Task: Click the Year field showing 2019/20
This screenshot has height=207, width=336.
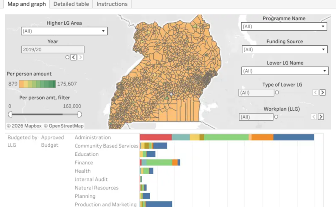Action: tap(53, 49)
